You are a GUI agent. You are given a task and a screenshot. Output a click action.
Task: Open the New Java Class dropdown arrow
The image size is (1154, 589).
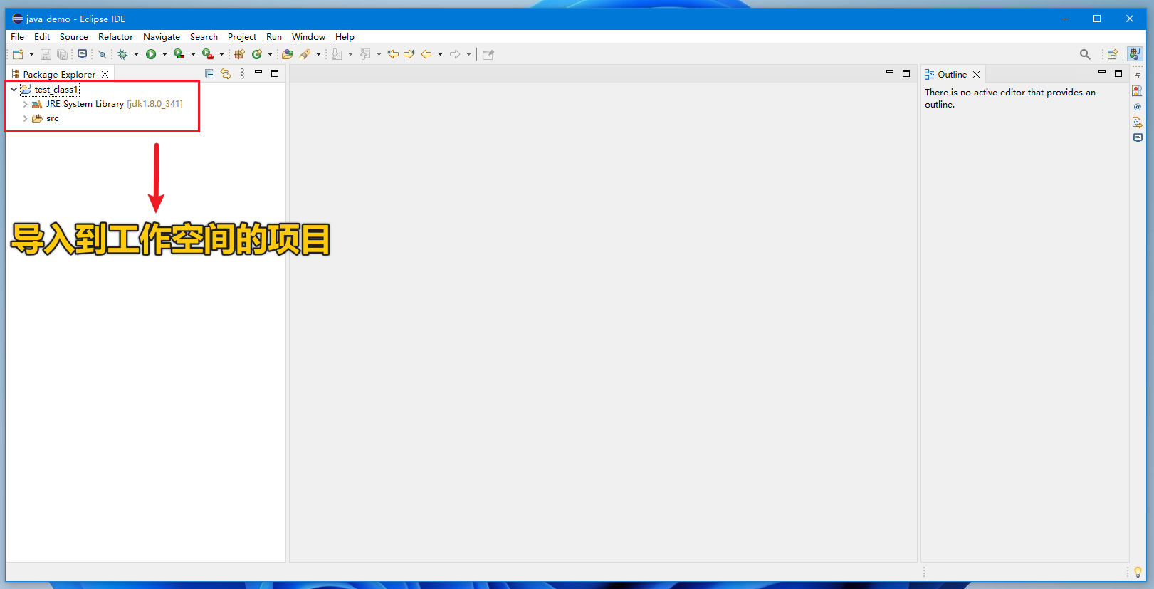[x=270, y=54]
